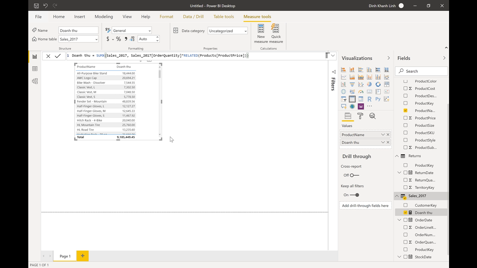The width and height of the screenshot is (477, 268).
Task: Open Report view in left sidebar
Action: (35, 57)
